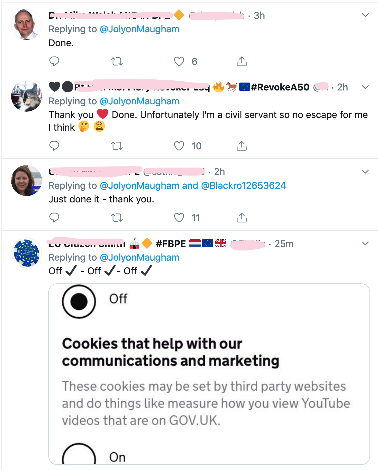
Task: Select the On radio button for marketing cookies
Action: [79, 454]
